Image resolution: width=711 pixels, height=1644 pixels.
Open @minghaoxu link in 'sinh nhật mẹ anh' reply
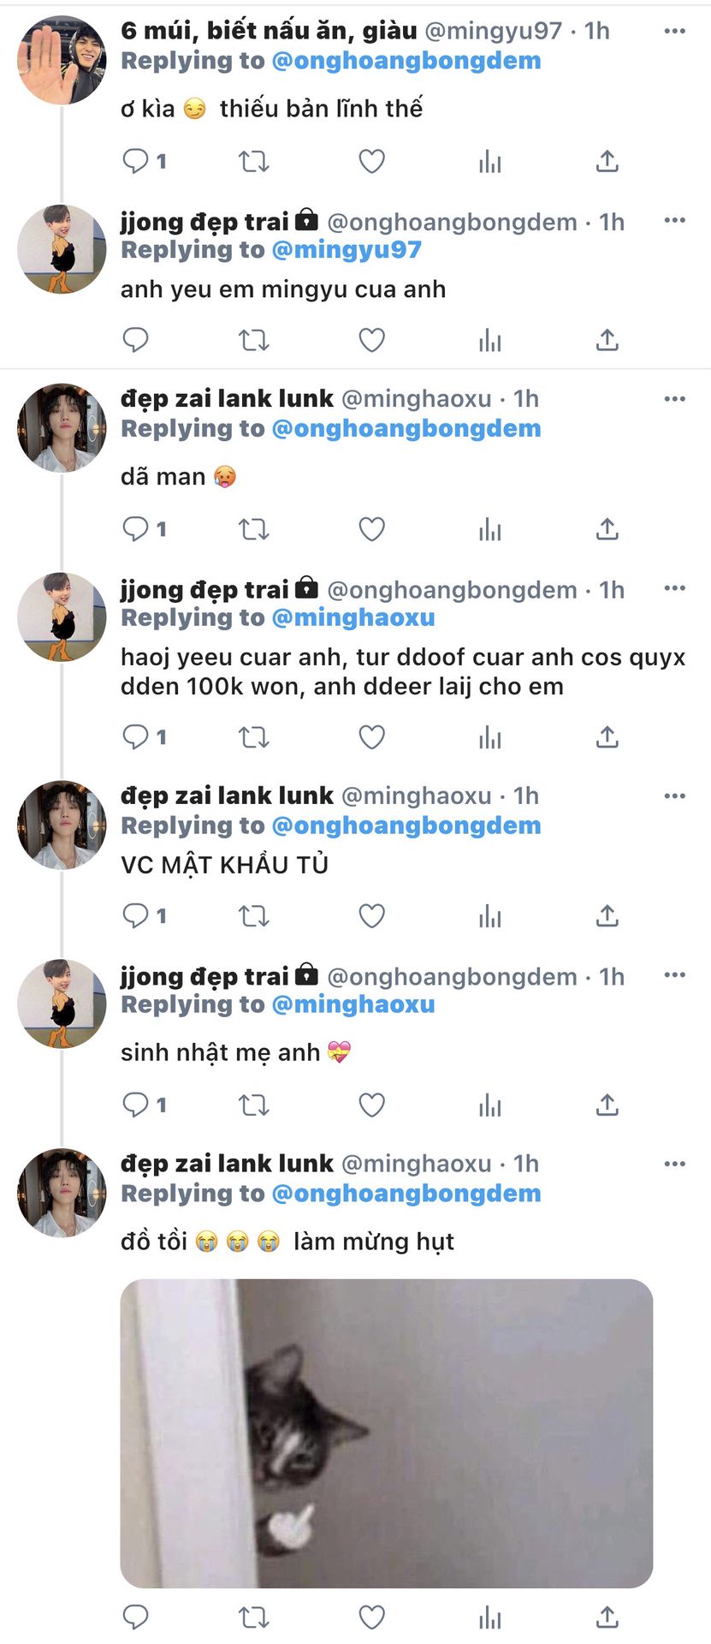[x=353, y=1004]
